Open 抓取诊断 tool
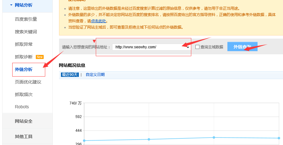 pyautogui.click(x=24, y=57)
